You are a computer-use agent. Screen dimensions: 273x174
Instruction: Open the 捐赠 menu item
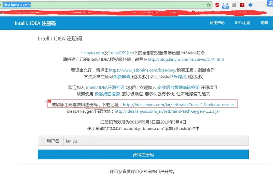click(264, 23)
